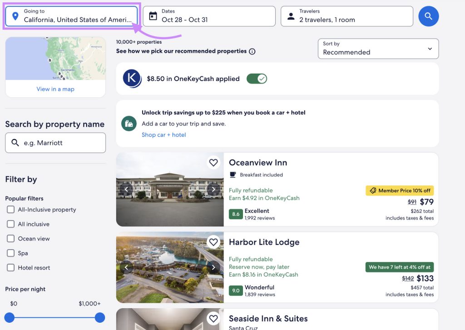Heart the Seaside Inn & Suites listing
The width and height of the screenshot is (465, 330).
click(213, 318)
